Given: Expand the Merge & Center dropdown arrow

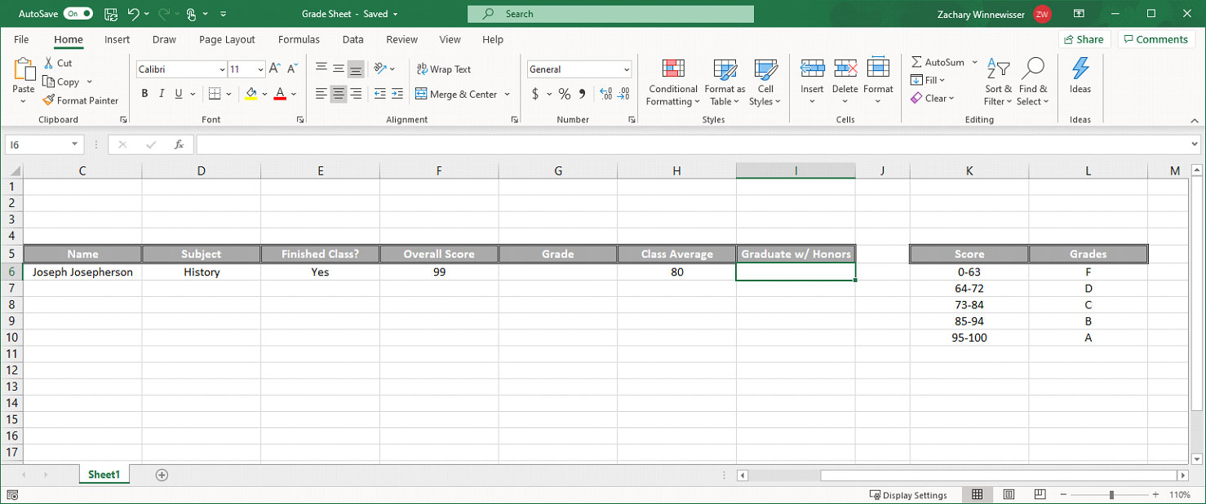Looking at the screenshot, I should [x=507, y=94].
